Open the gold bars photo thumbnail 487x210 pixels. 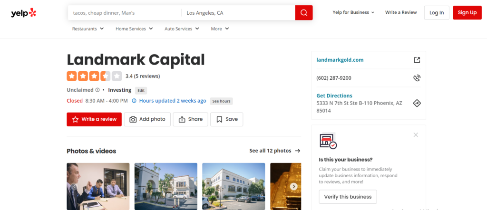pyautogui.click(x=286, y=186)
